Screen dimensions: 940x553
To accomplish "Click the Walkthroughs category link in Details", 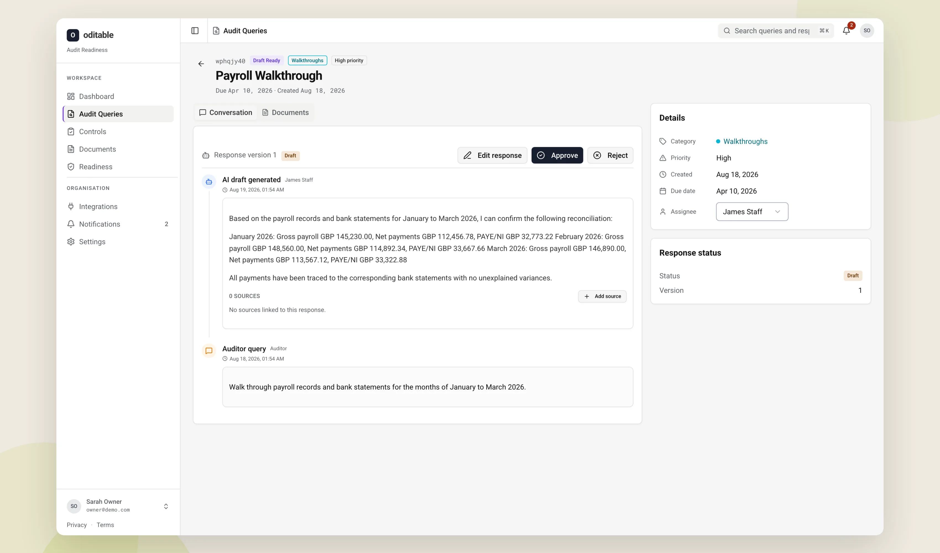I will [745, 141].
